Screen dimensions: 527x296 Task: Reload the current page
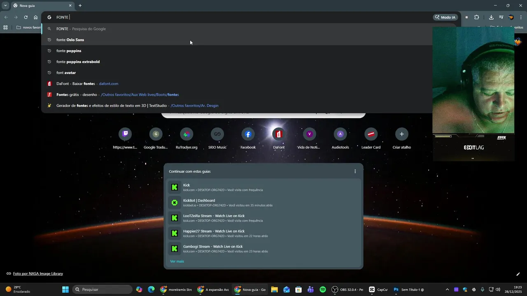coord(26,17)
